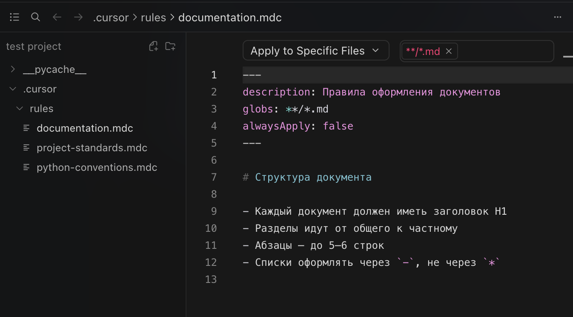The image size is (573, 317).
Task: Click line number 1 in the gutter
Action: click(214, 75)
